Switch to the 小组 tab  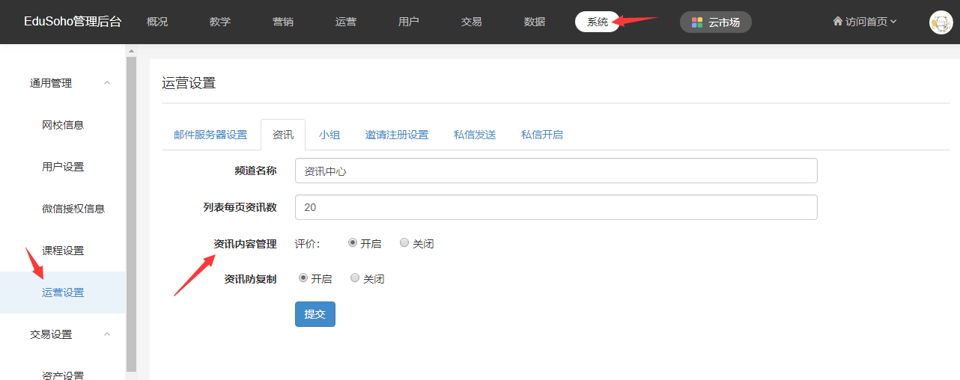click(x=329, y=135)
